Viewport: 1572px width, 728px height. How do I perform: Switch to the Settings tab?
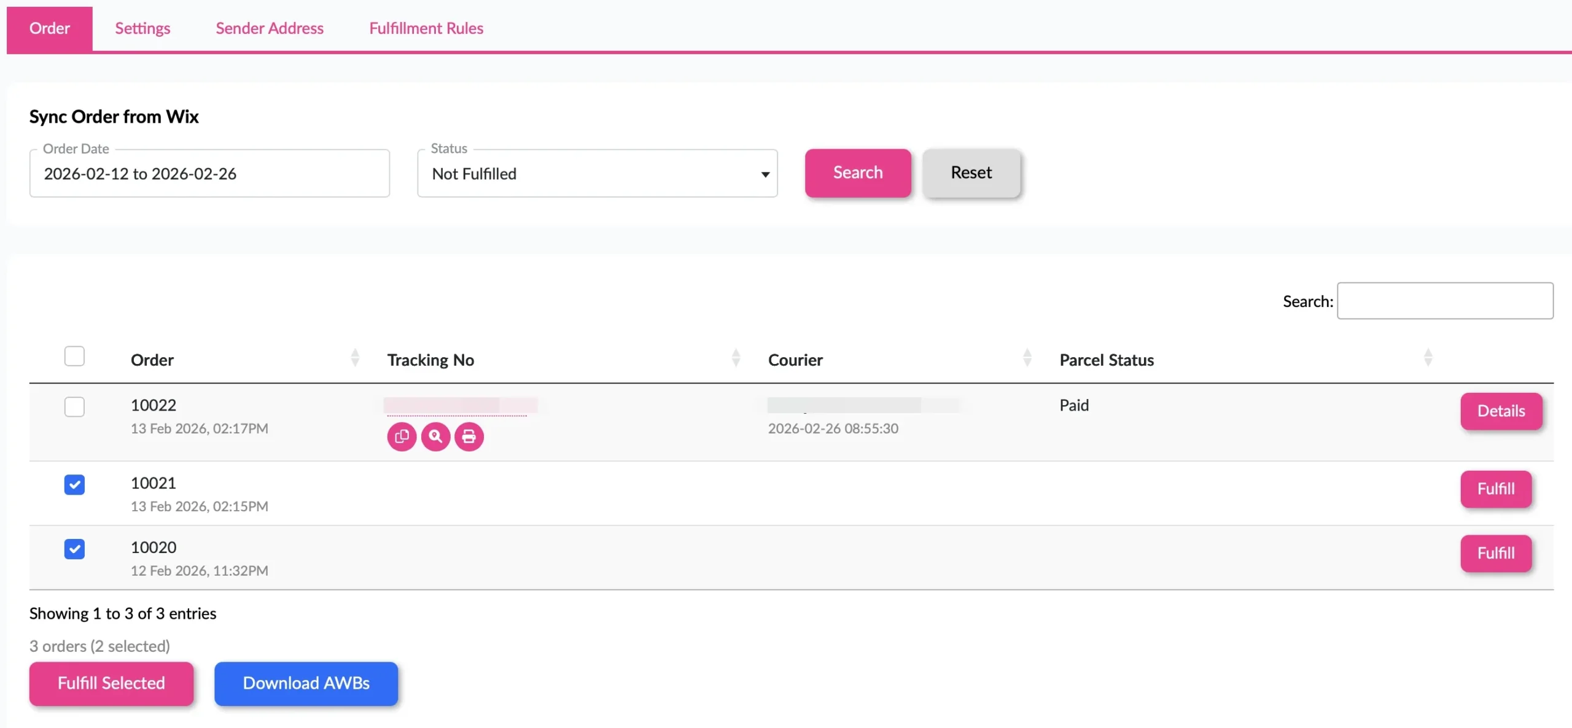tap(142, 28)
